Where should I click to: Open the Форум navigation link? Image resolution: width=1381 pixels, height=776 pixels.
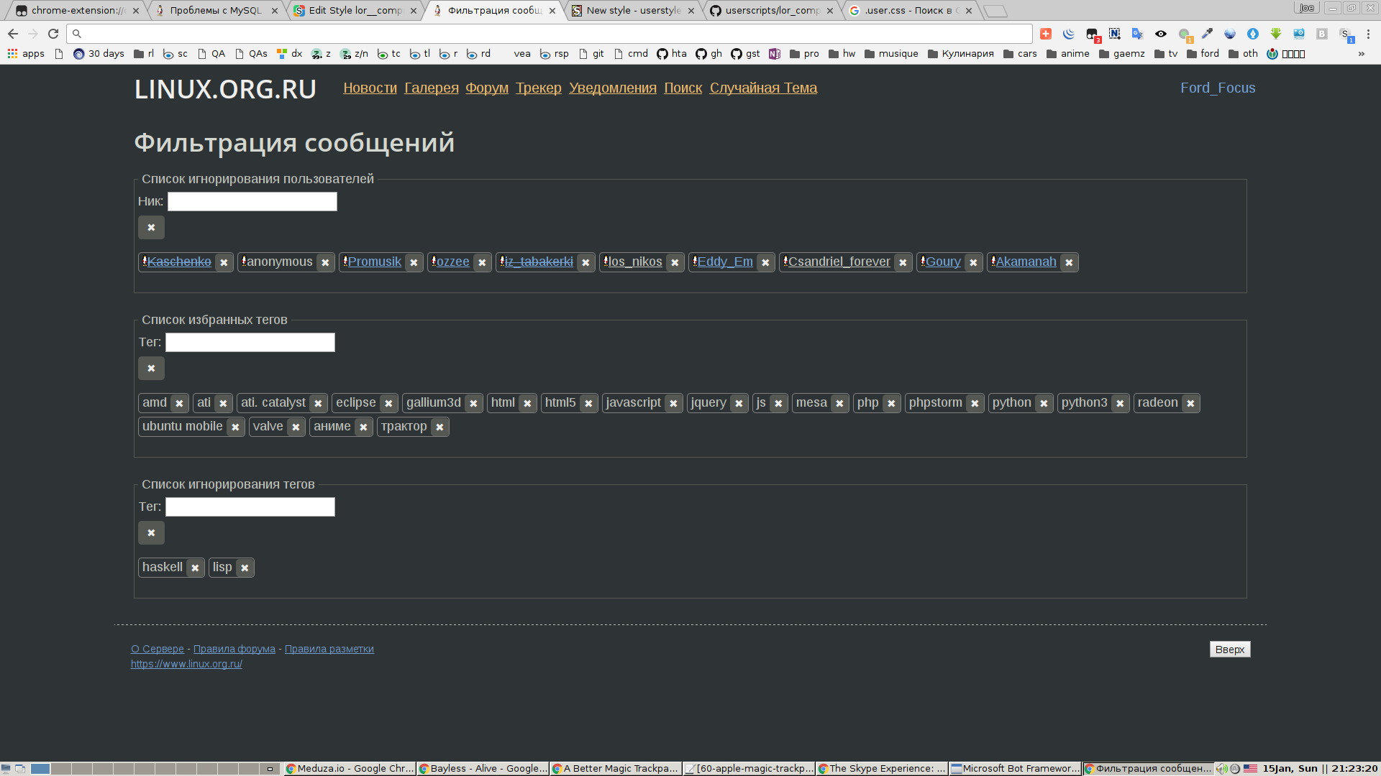point(487,88)
